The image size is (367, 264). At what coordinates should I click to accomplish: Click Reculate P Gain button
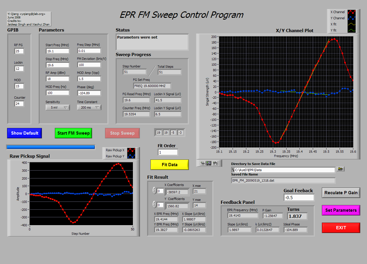(x=341, y=193)
